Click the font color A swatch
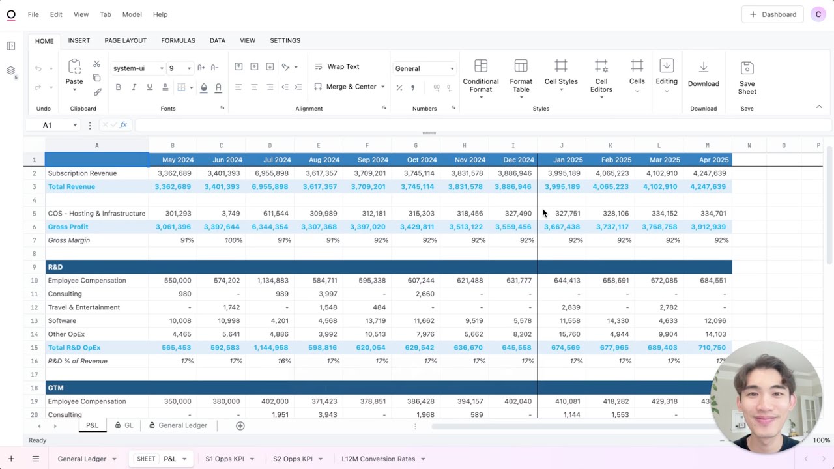Screen dimensions: 834x469 [218, 87]
